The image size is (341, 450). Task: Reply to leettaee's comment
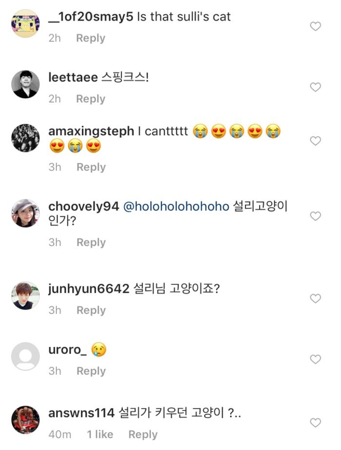pyautogui.click(x=91, y=99)
